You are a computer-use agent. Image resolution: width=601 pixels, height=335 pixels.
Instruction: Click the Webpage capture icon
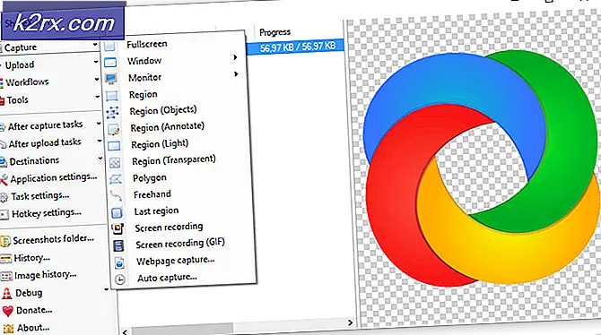tap(119, 263)
